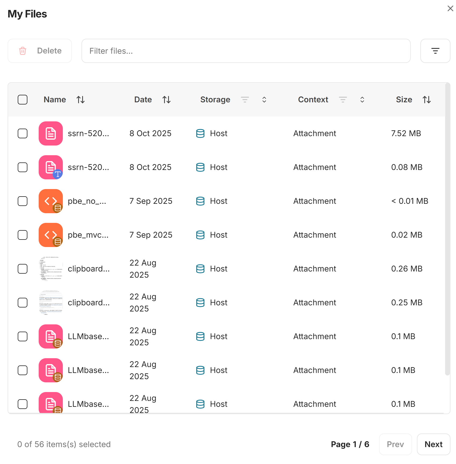Click the Filter files search field
The width and height of the screenshot is (456, 464).
(246, 51)
